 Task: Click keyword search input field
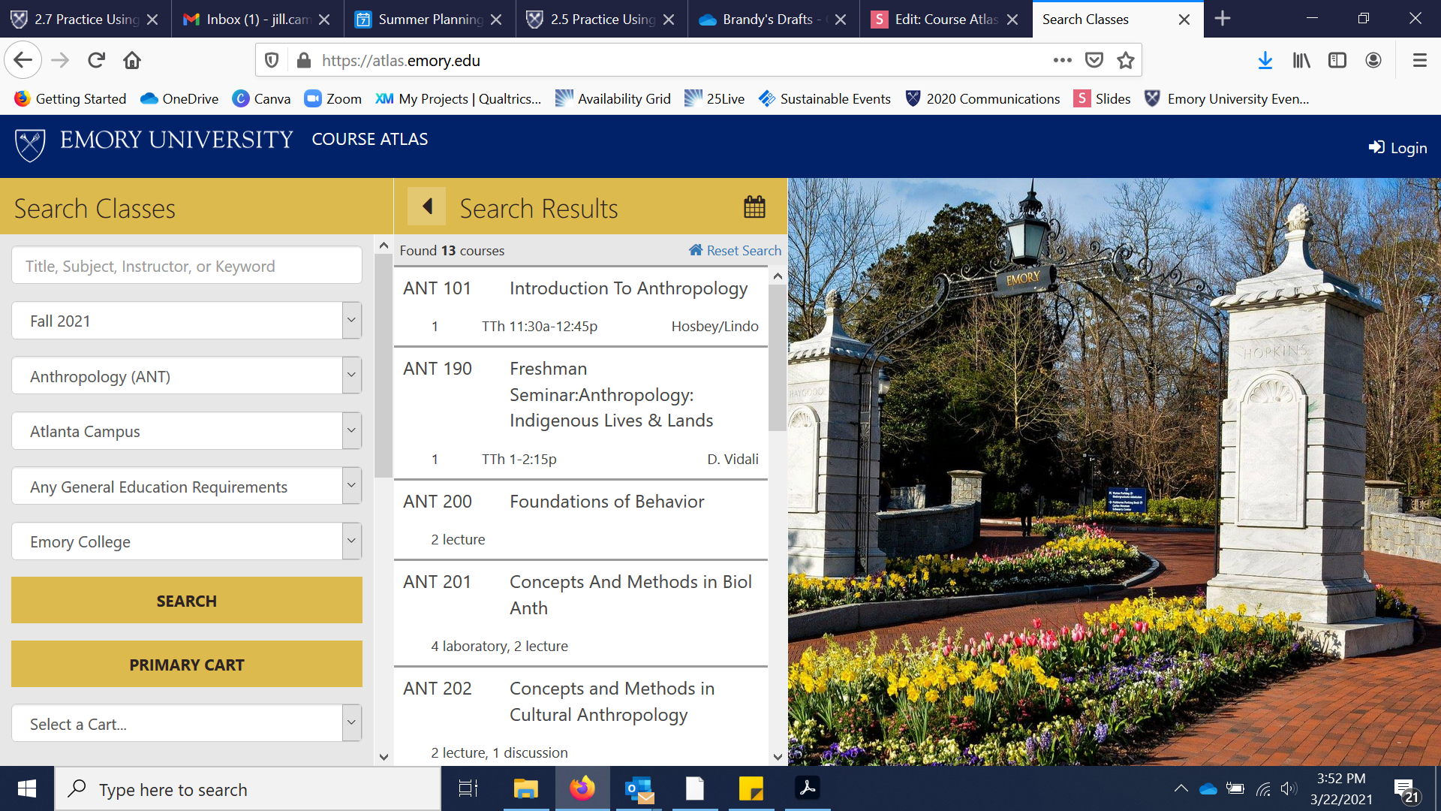tap(187, 266)
